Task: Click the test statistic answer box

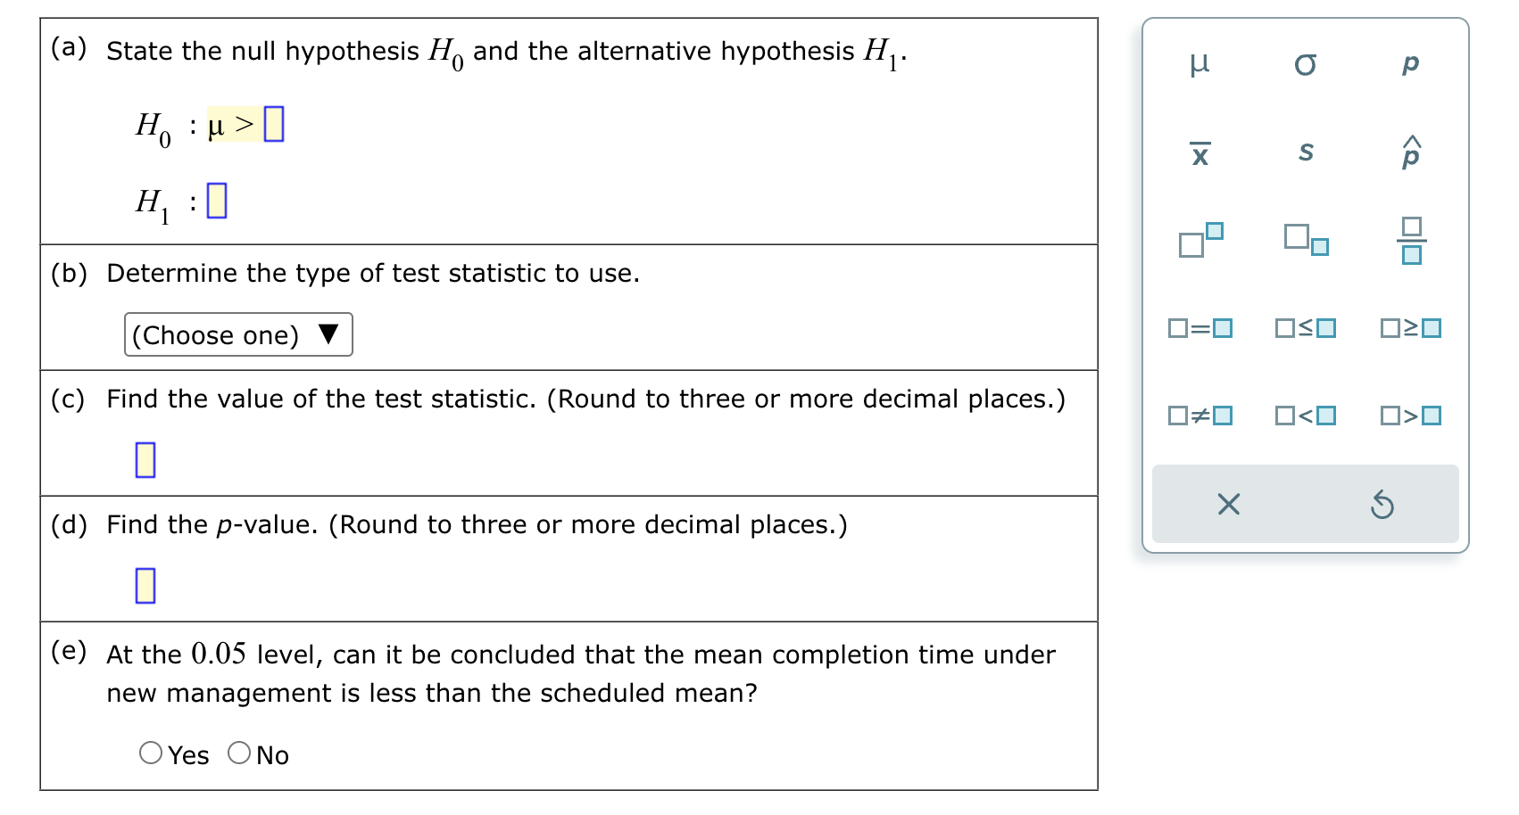Action: (145, 459)
